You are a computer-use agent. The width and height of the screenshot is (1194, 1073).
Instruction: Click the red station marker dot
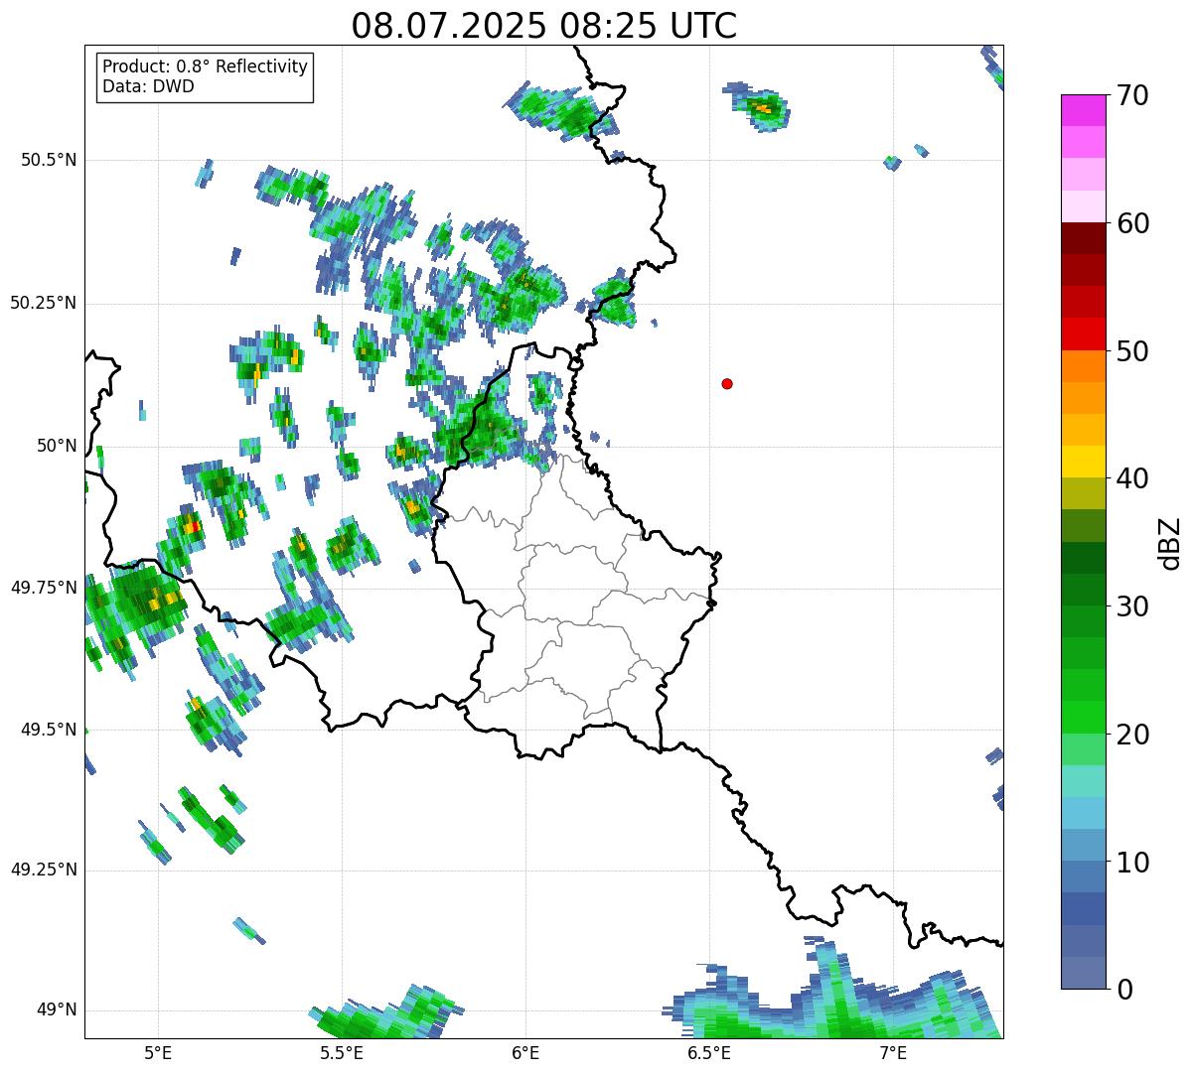(727, 383)
